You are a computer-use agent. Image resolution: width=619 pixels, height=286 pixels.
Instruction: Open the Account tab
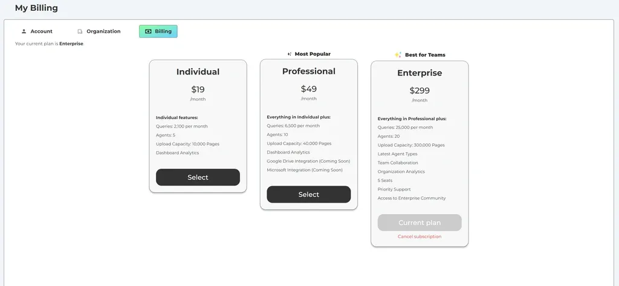click(37, 31)
